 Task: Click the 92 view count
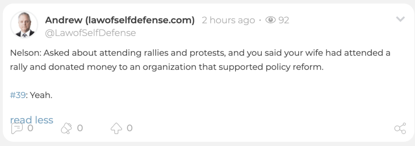284,20
